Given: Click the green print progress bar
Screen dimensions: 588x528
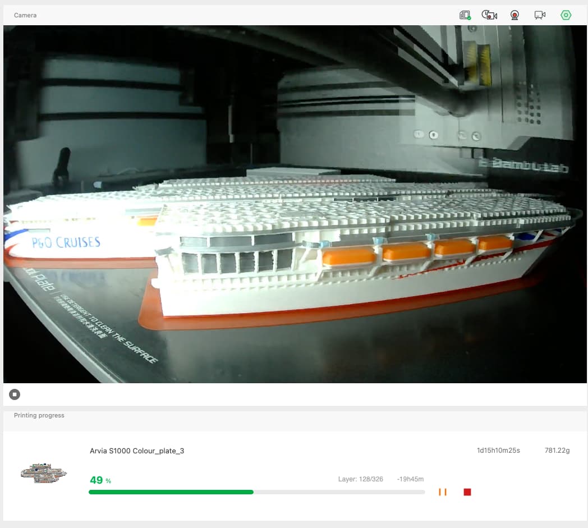Looking at the screenshot, I should click(256, 492).
